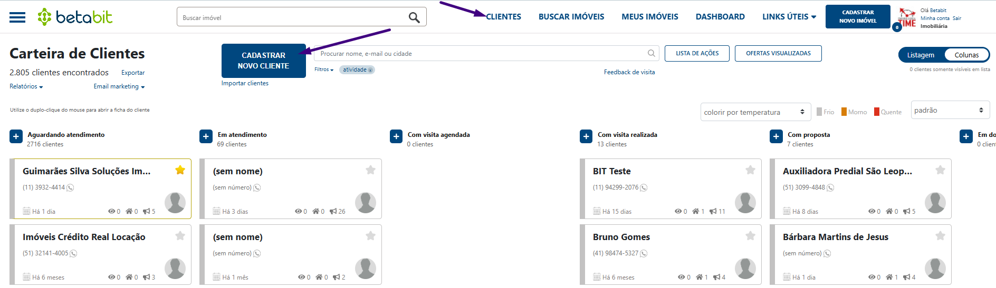996x288 pixels.
Task: Go to Buscar Imóveis menu
Action: (571, 17)
